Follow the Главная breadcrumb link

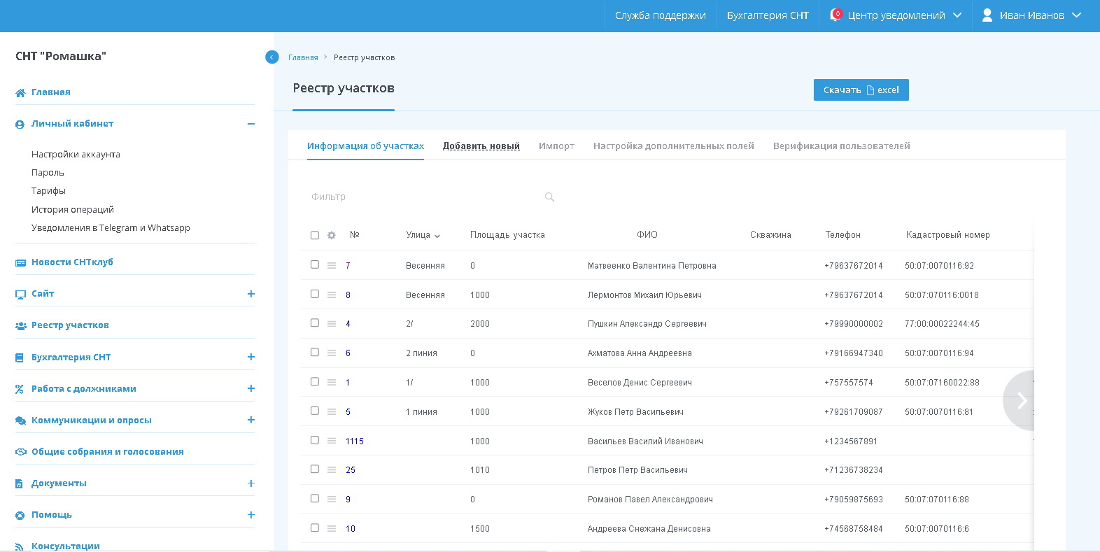tap(303, 57)
